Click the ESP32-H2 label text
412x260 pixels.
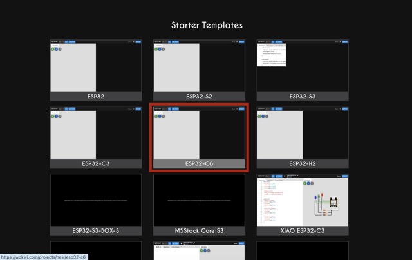tap(303, 163)
